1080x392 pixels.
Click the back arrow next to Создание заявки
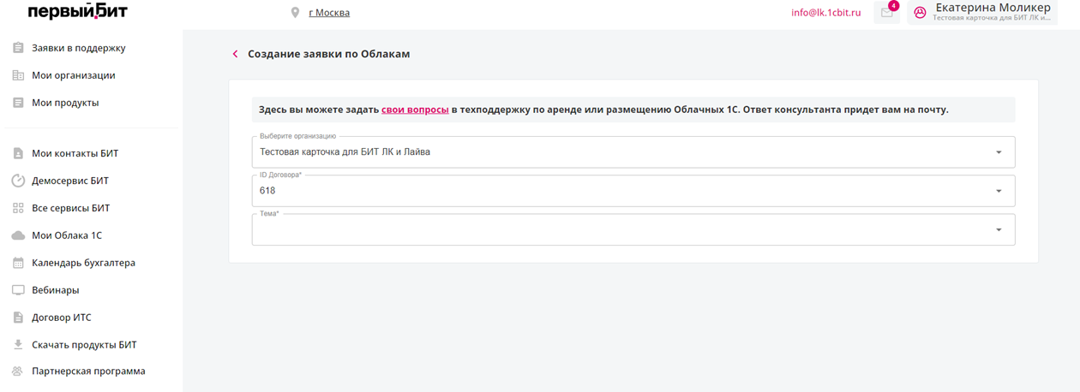pyautogui.click(x=235, y=54)
